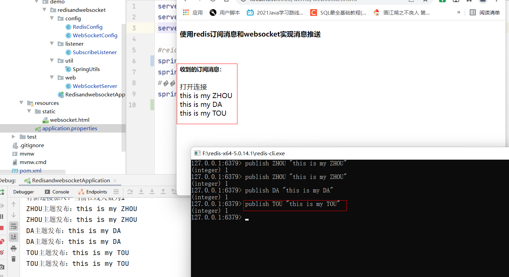Click the pause program icon

pyautogui.click(x=2, y=216)
